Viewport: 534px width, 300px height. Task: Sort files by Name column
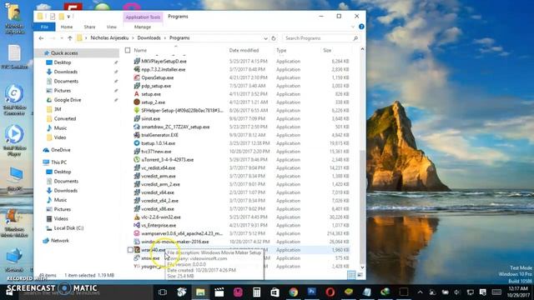[140, 50]
